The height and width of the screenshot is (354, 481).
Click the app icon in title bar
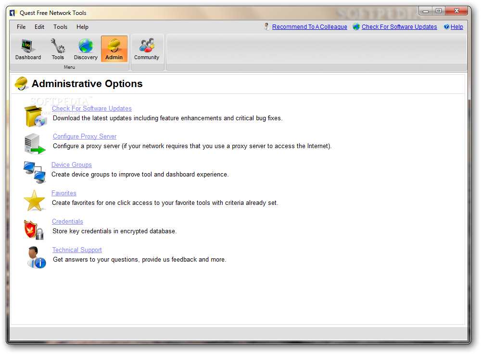pos(13,13)
